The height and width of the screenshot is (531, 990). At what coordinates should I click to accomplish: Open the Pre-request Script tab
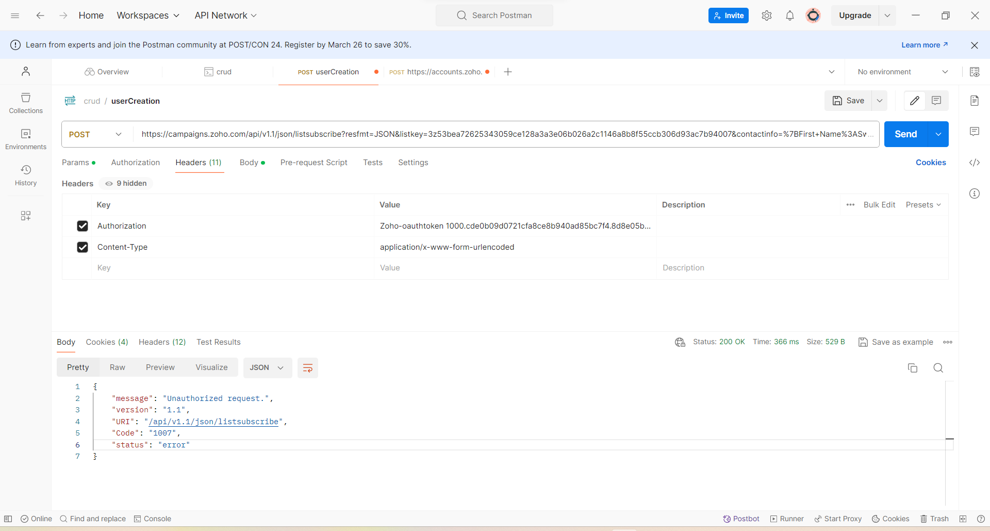click(x=314, y=163)
